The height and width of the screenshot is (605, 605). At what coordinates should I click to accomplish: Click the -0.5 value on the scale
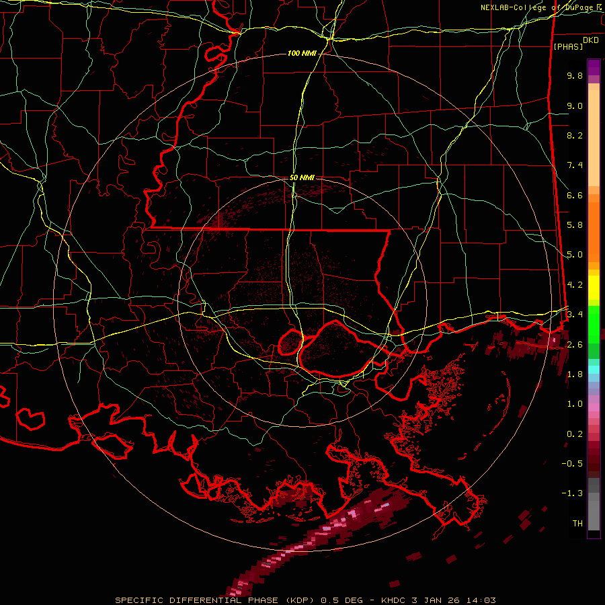(x=572, y=464)
